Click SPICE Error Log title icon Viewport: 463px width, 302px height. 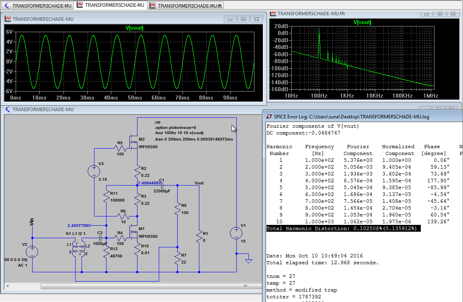pyautogui.click(x=269, y=116)
